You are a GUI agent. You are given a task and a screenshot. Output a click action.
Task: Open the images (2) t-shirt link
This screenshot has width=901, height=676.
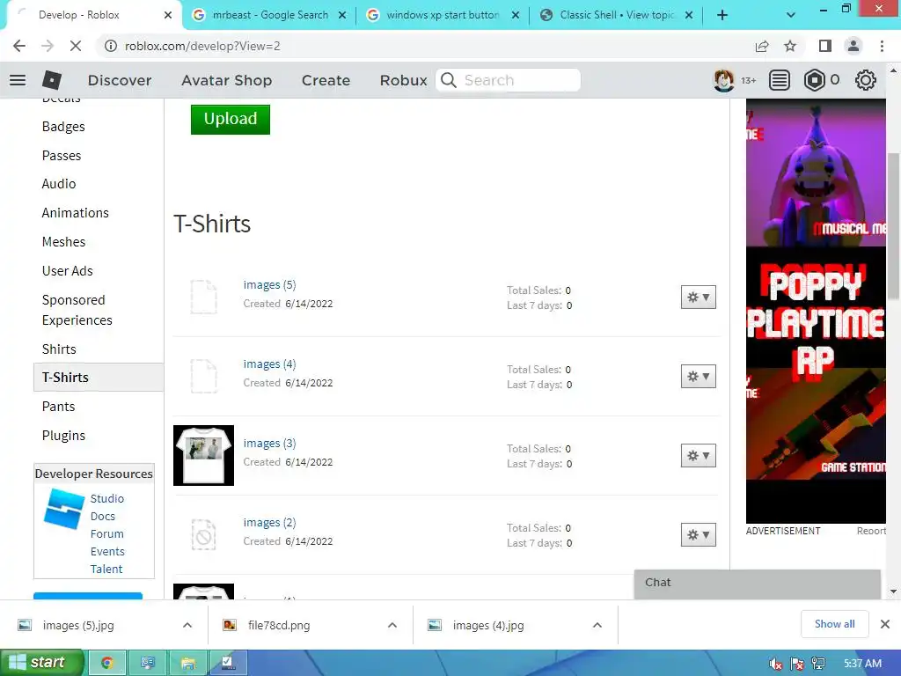pyautogui.click(x=269, y=523)
